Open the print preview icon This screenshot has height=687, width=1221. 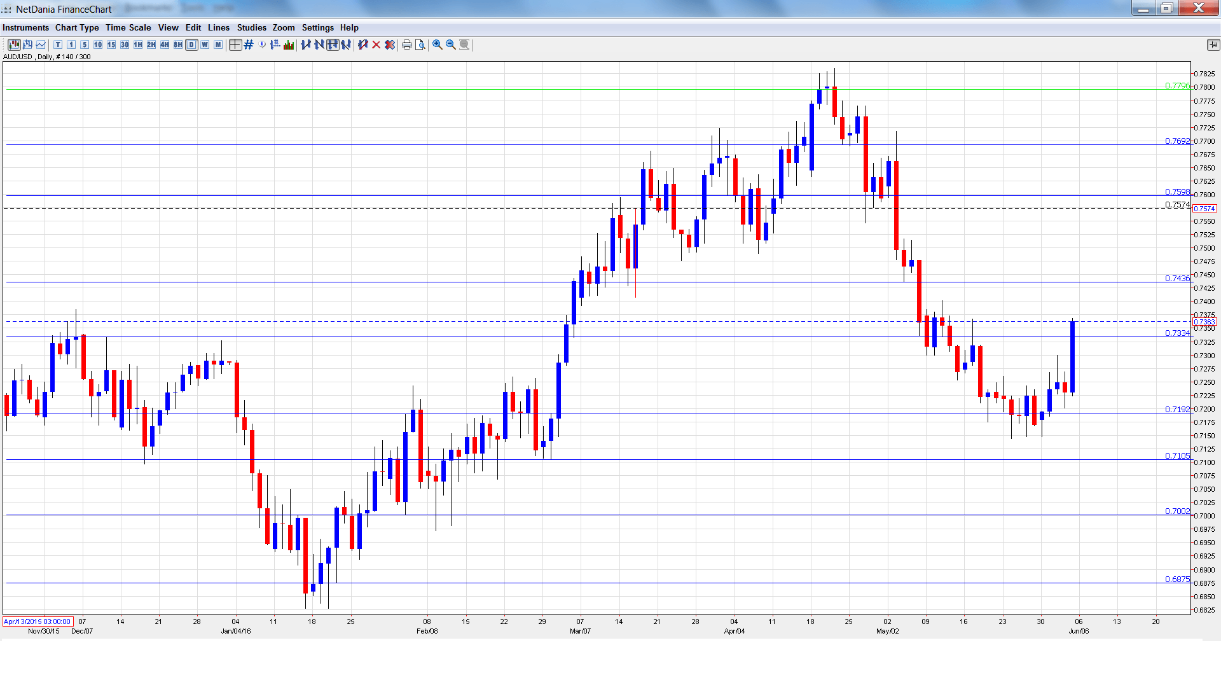(x=420, y=45)
